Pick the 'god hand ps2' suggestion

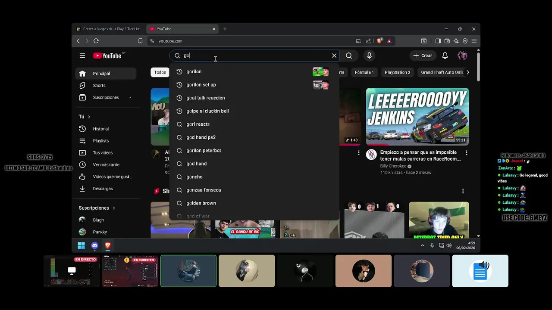pyautogui.click(x=254, y=137)
